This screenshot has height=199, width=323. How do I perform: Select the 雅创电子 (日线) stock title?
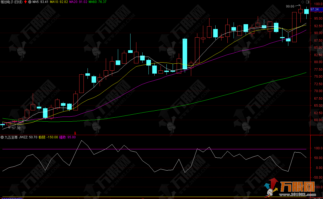tap(12, 2)
